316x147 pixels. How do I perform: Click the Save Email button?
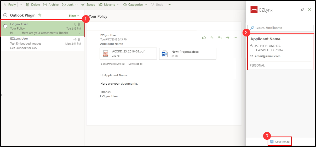(280, 142)
